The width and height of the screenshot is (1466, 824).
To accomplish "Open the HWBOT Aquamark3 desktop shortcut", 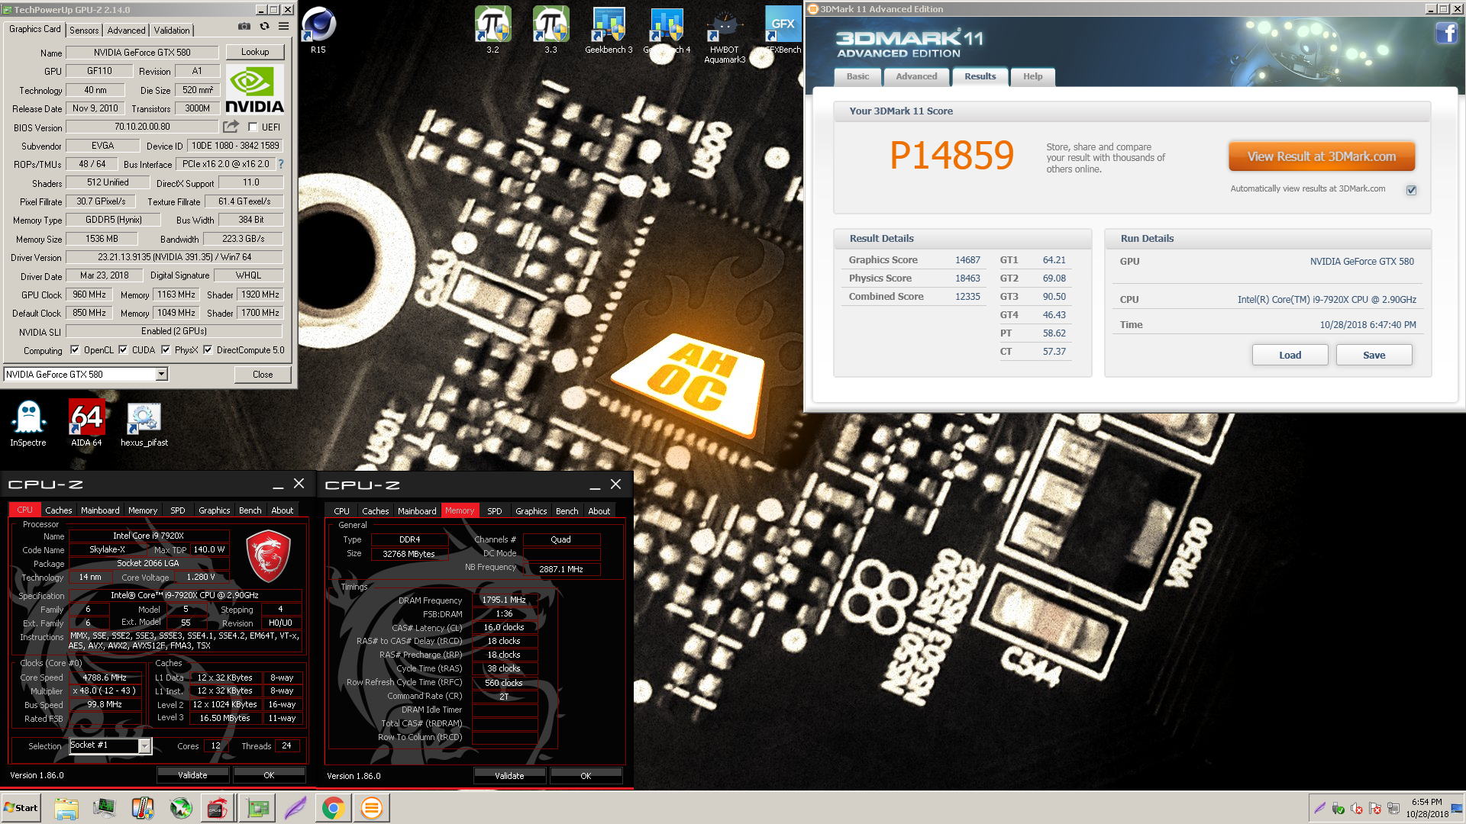I will pyautogui.click(x=725, y=36).
